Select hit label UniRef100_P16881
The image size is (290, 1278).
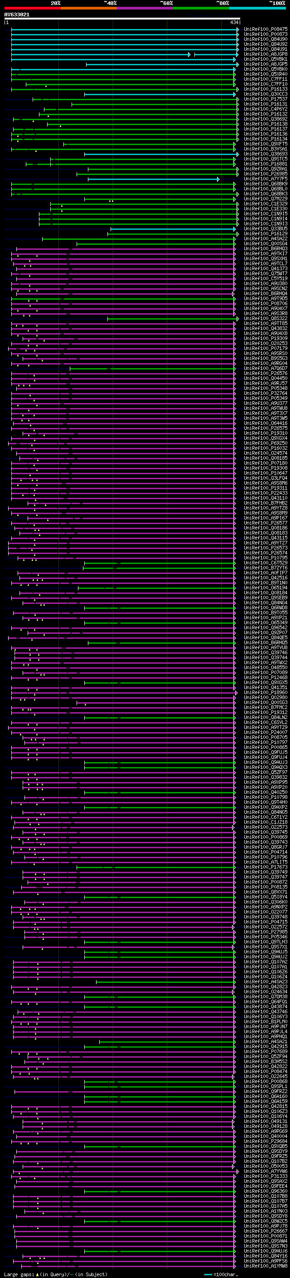point(265,164)
